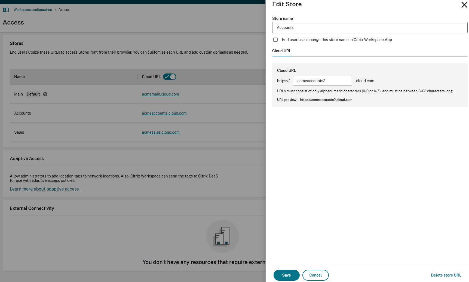This screenshot has width=469, height=282.
Task: Open Learn more about adaptive access
Action: pos(44,189)
